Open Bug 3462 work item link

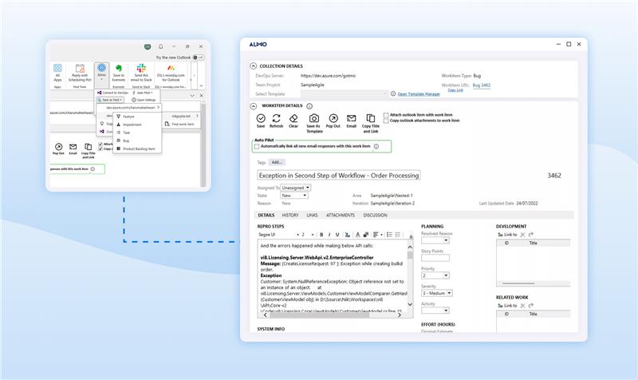click(482, 85)
